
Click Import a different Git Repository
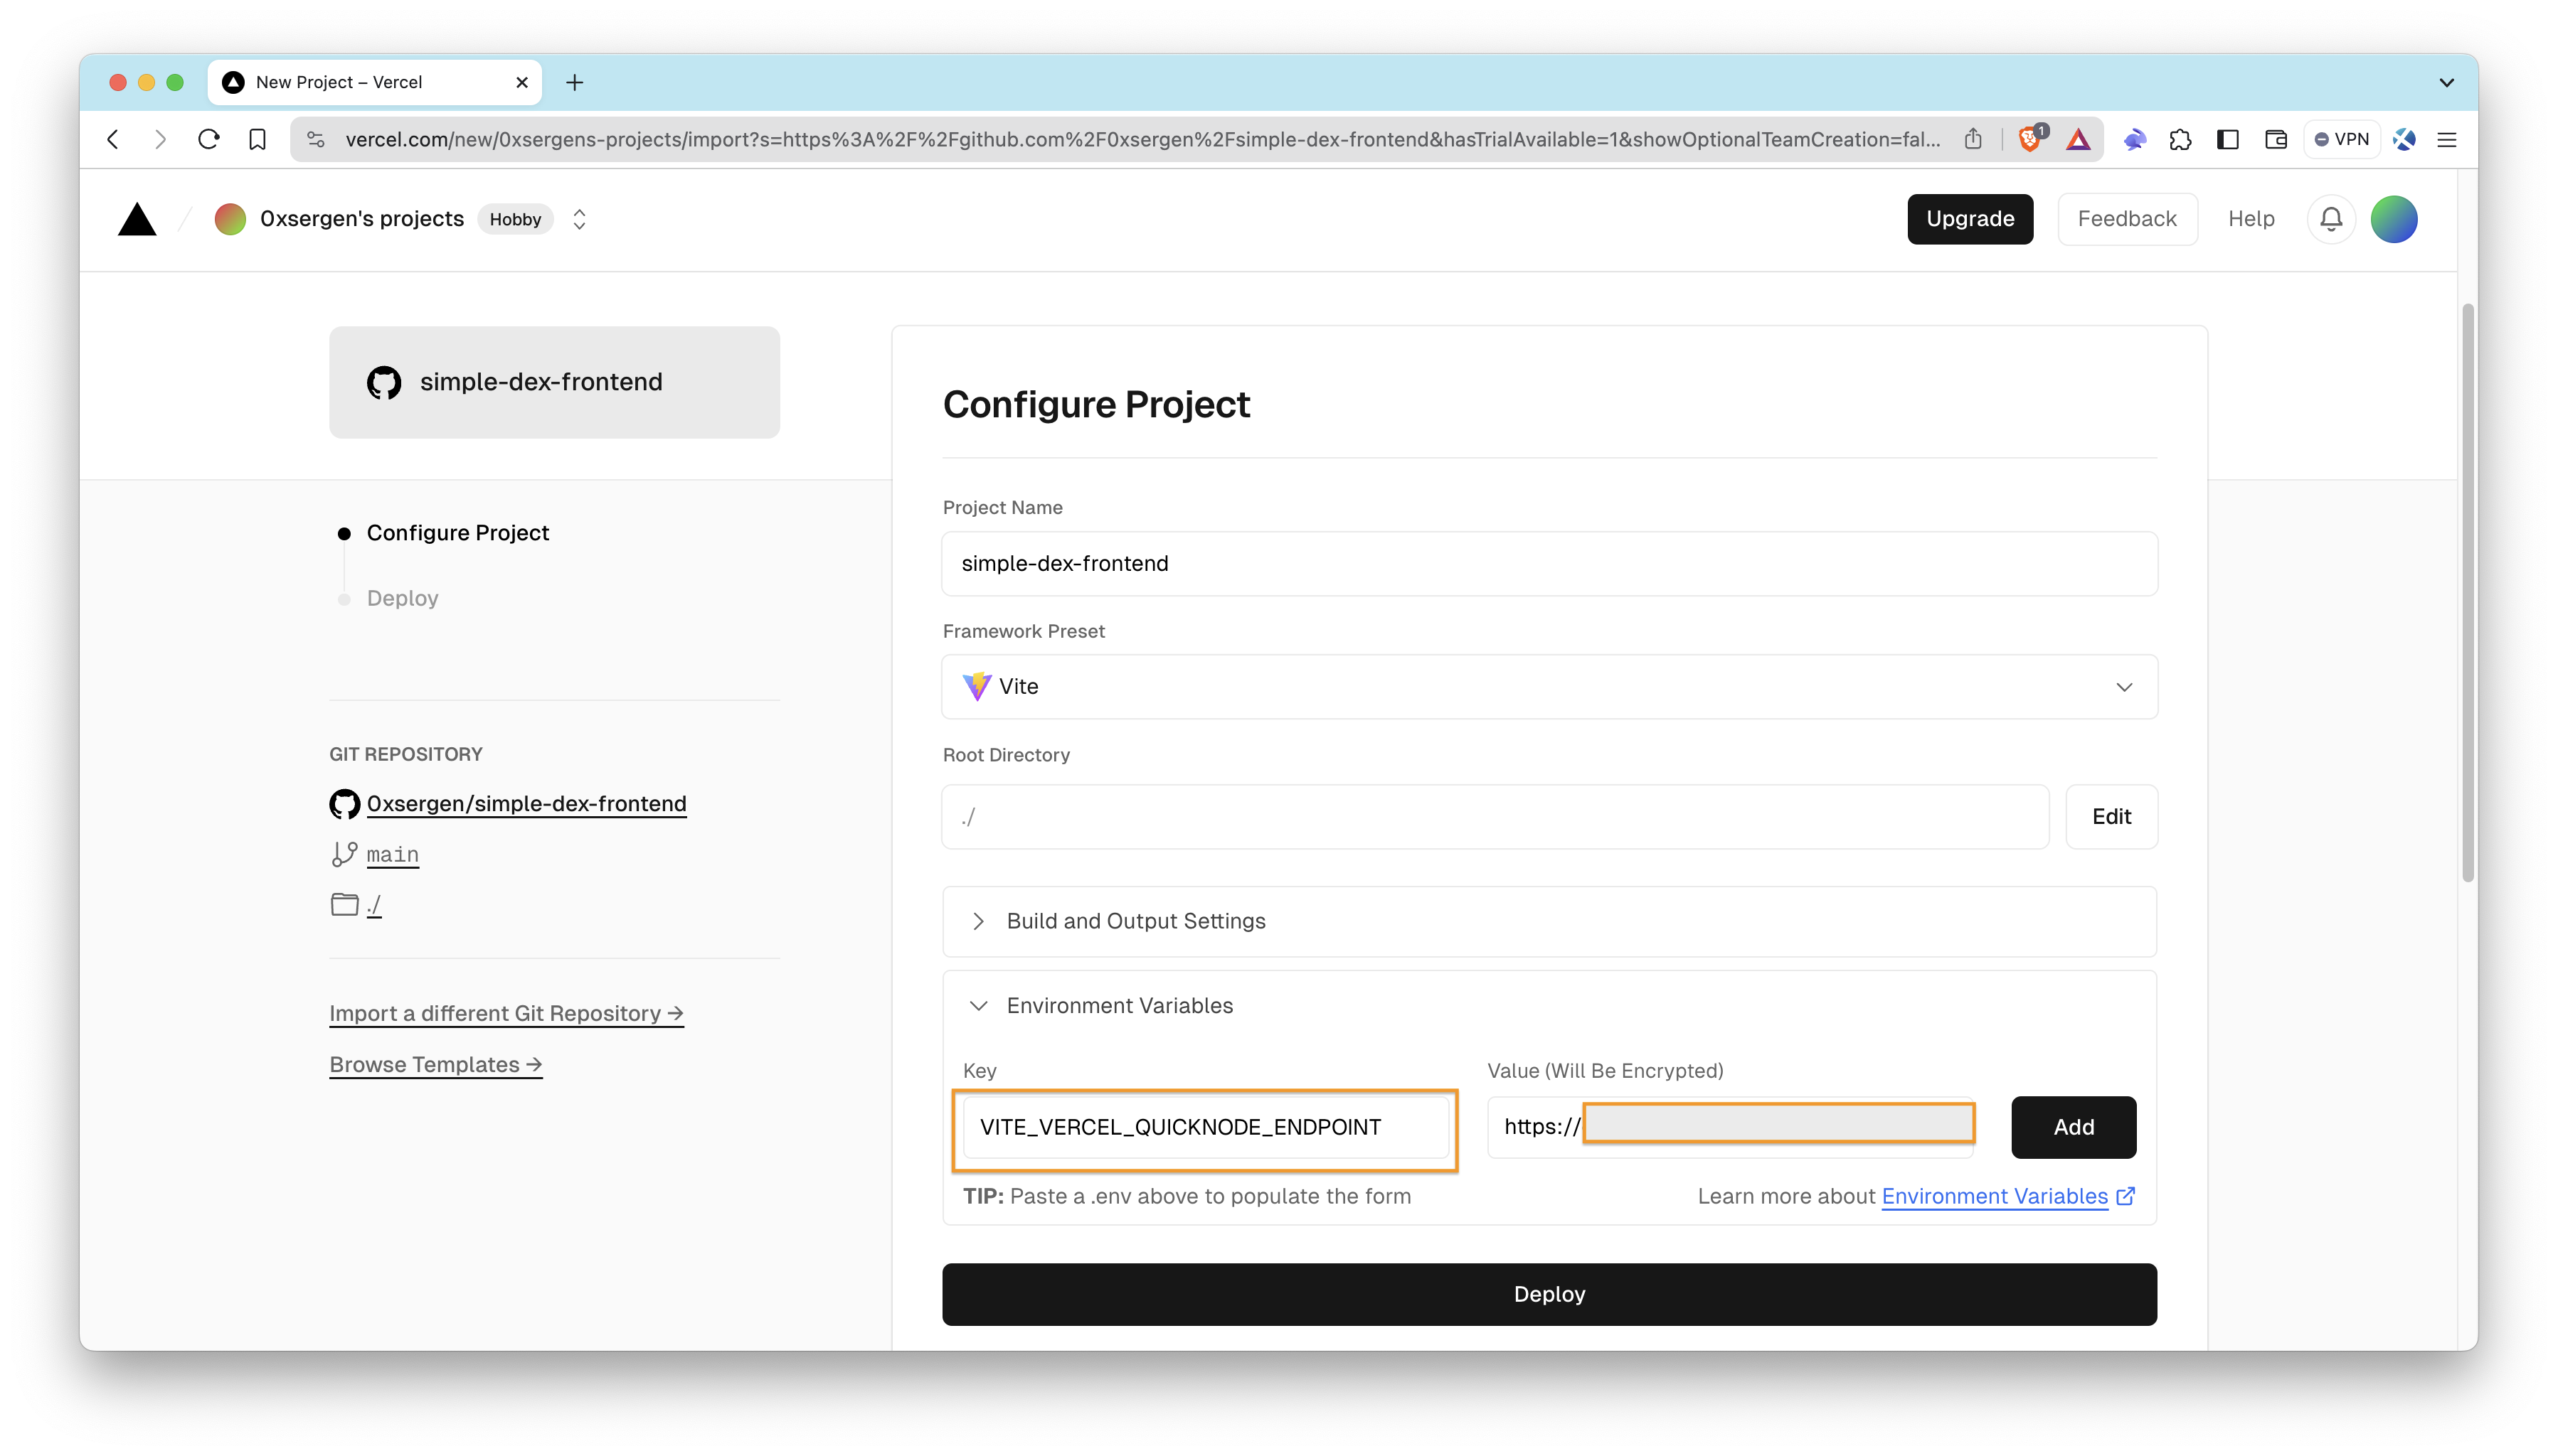point(506,1013)
